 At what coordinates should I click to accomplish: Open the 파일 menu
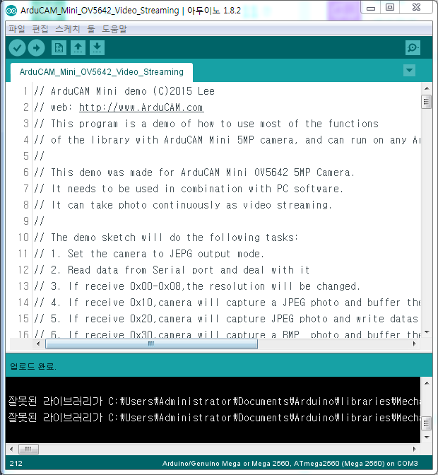[x=17, y=29]
